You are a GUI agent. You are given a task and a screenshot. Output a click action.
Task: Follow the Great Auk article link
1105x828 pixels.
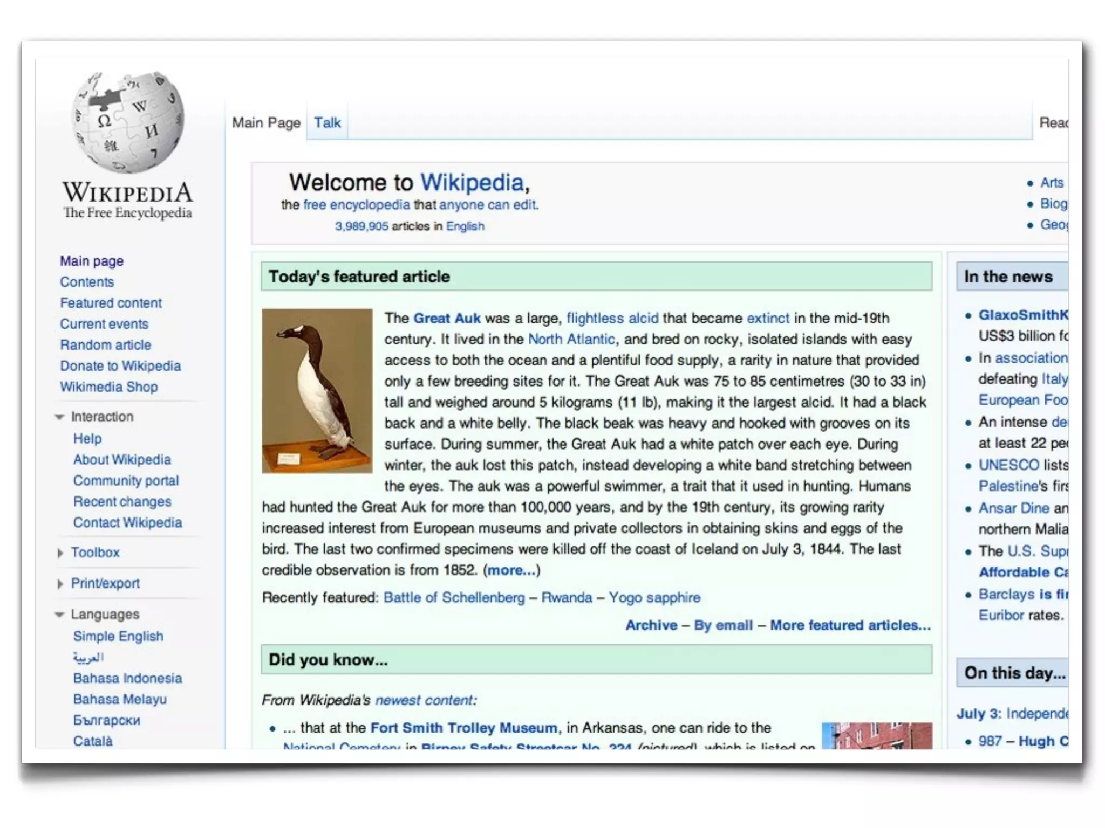pyautogui.click(x=447, y=319)
